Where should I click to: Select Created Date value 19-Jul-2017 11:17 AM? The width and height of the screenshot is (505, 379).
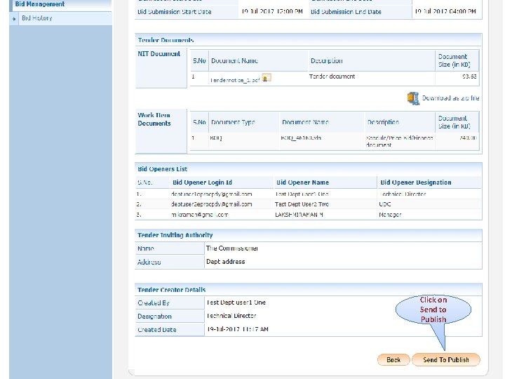(x=237, y=329)
